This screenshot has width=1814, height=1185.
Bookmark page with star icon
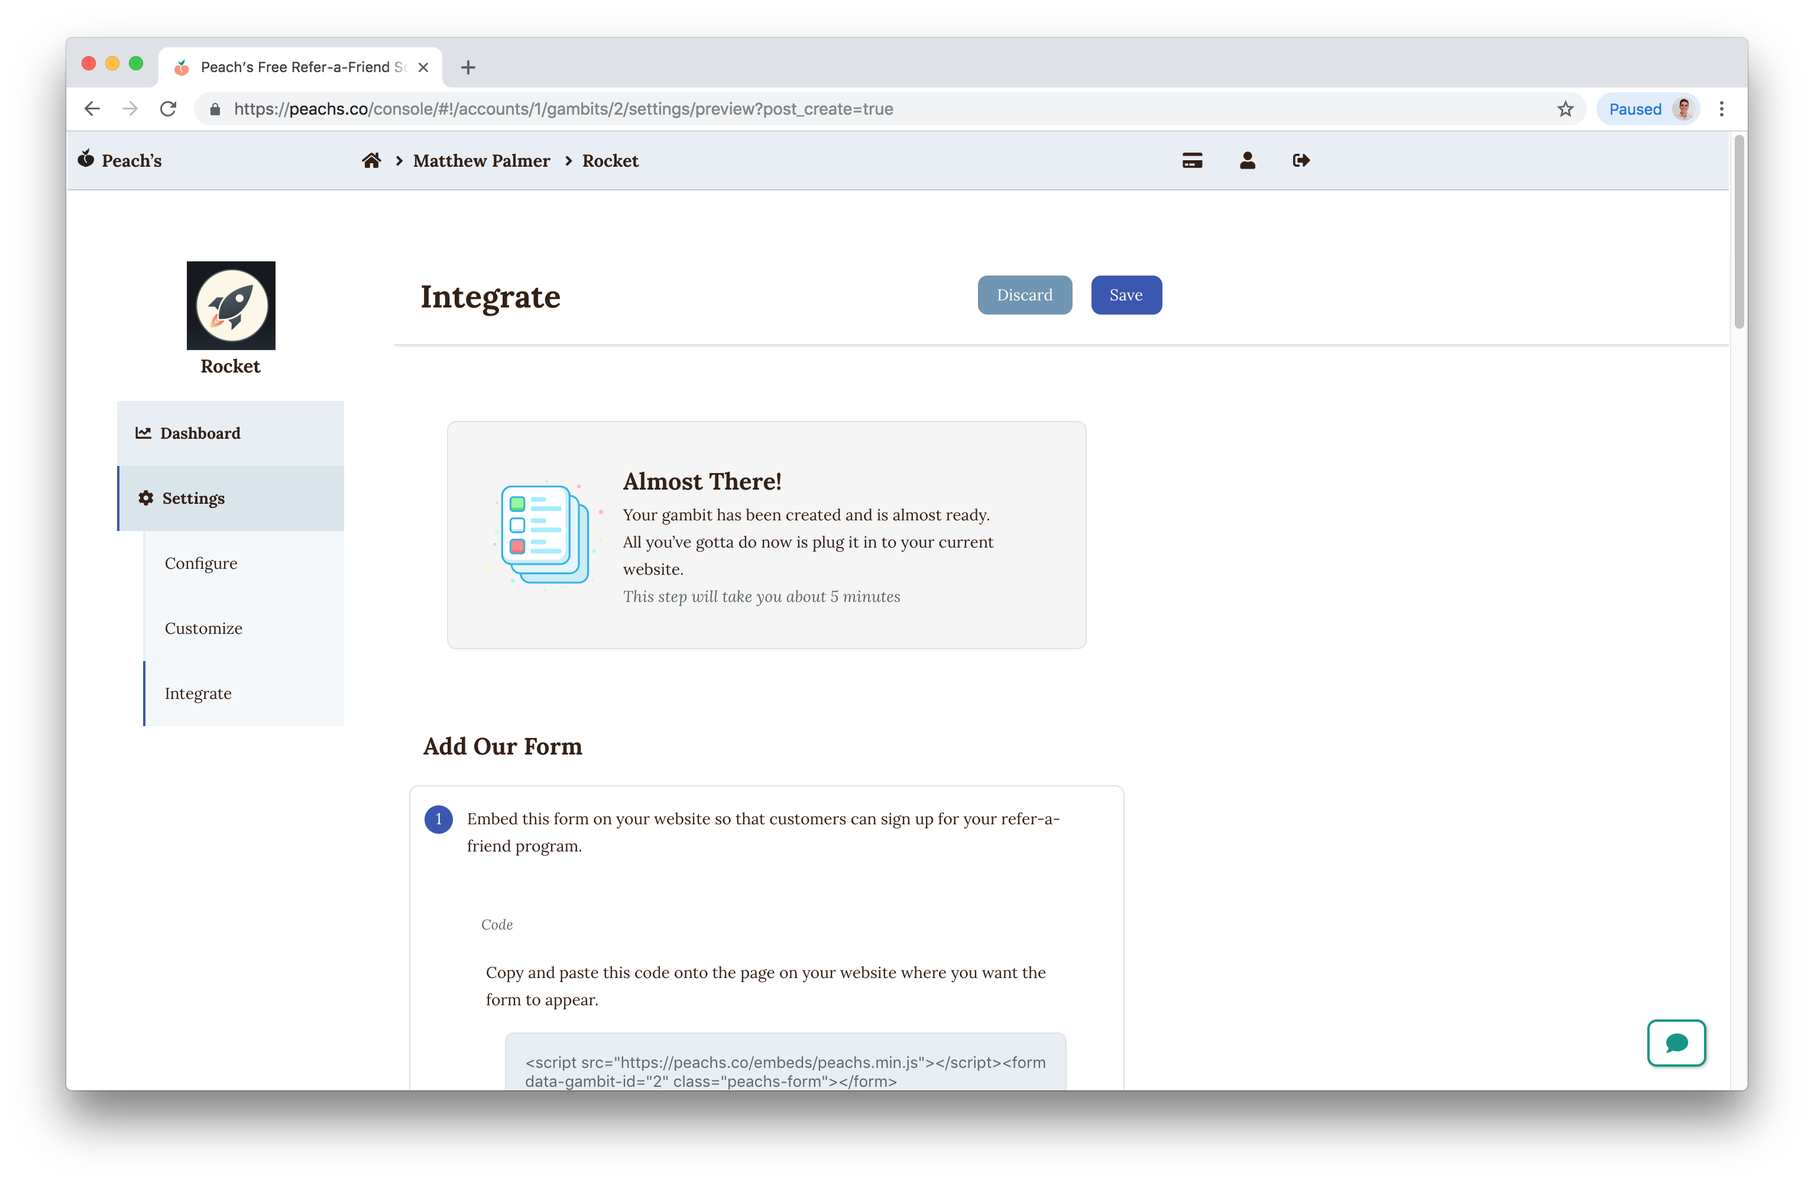(x=1564, y=109)
